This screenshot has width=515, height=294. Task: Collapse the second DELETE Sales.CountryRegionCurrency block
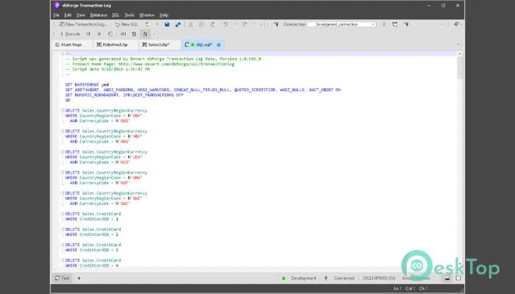(x=62, y=132)
